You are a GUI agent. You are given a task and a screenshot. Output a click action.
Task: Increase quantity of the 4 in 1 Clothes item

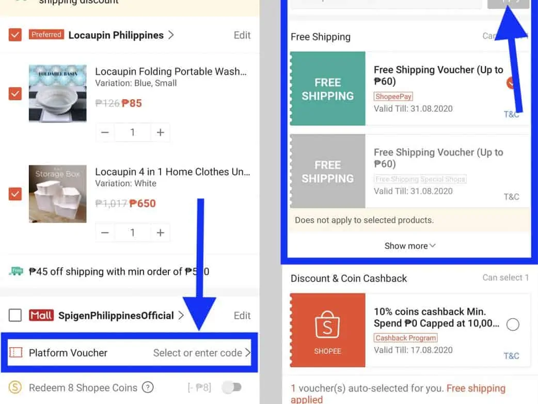[160, 232]
